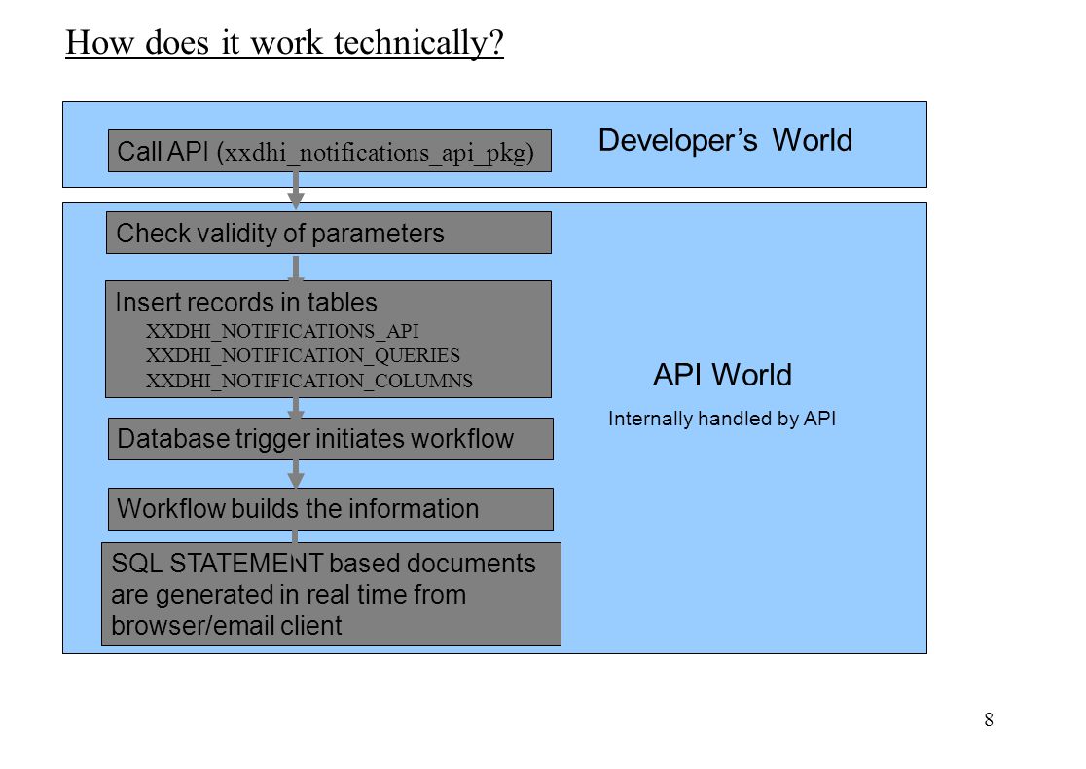This screenshot has width=1086, height=769.
Task: Click the 'Developer's World' label
Action: coord(725,140)
